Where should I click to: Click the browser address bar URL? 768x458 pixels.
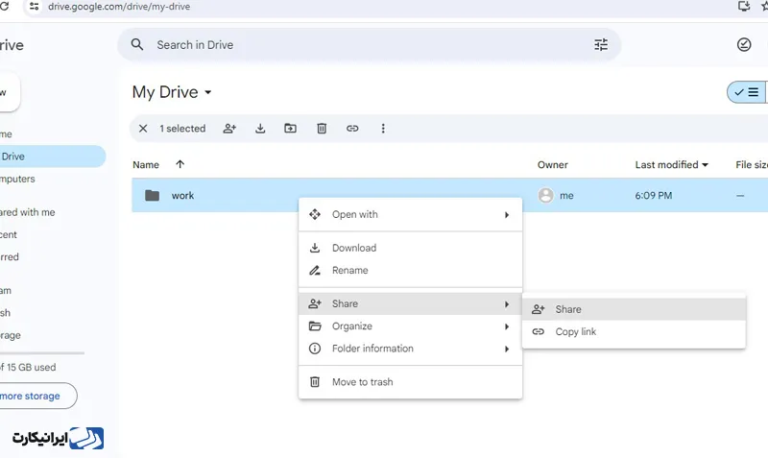[119, 7]
